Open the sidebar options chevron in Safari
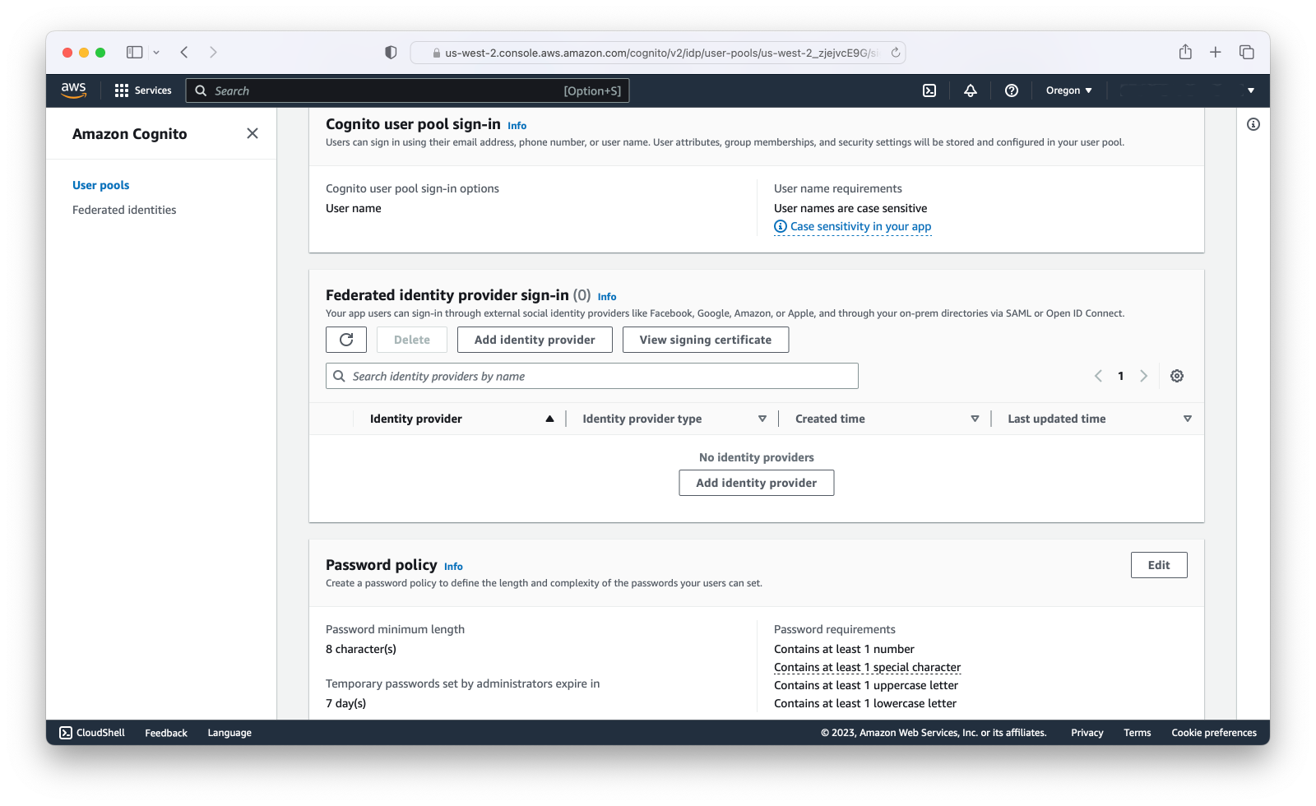 (156, 53)
